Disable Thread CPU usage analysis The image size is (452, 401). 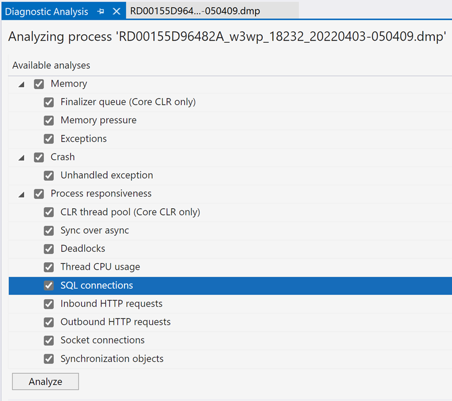coord(49,267)
